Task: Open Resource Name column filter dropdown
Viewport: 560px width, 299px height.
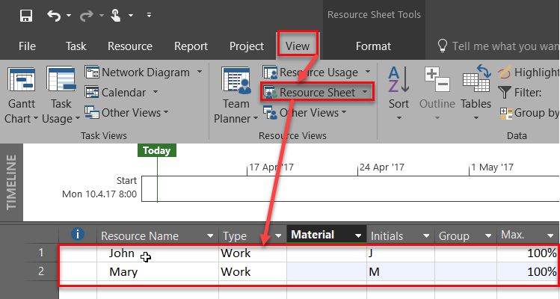Action: 209,236
